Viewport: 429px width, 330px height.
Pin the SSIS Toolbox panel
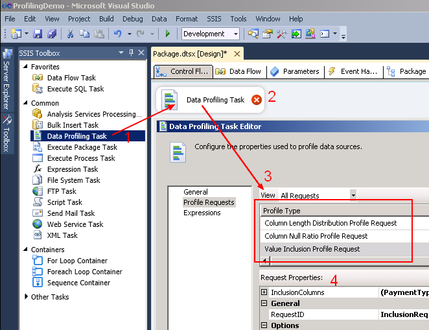pyautogui.click(x=132, y=53)
